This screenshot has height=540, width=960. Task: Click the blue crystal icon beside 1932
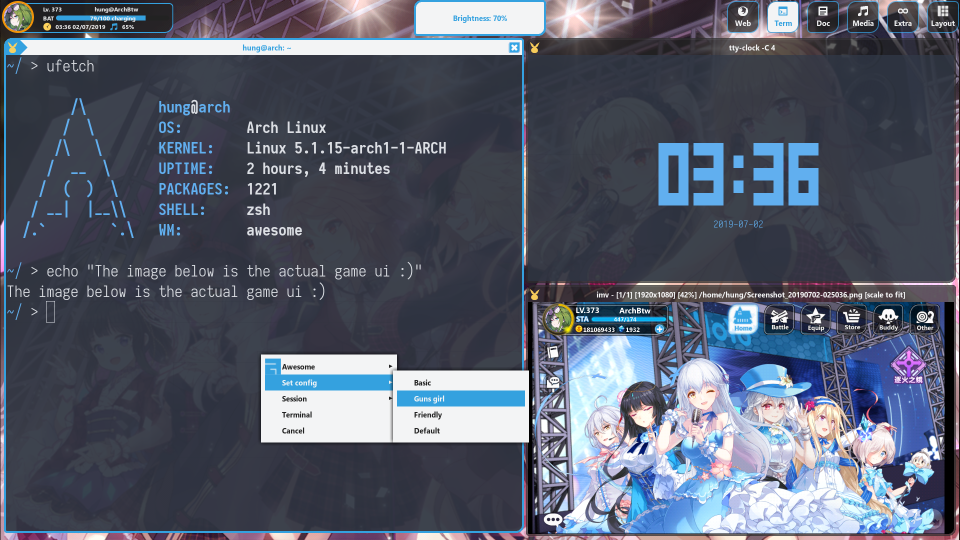pyautogui.click(x=621, y=329)
